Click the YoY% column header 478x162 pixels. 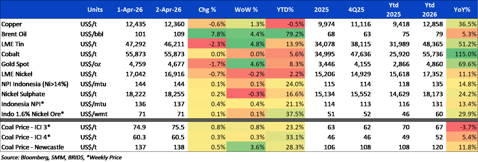click(x=462, y=10)
